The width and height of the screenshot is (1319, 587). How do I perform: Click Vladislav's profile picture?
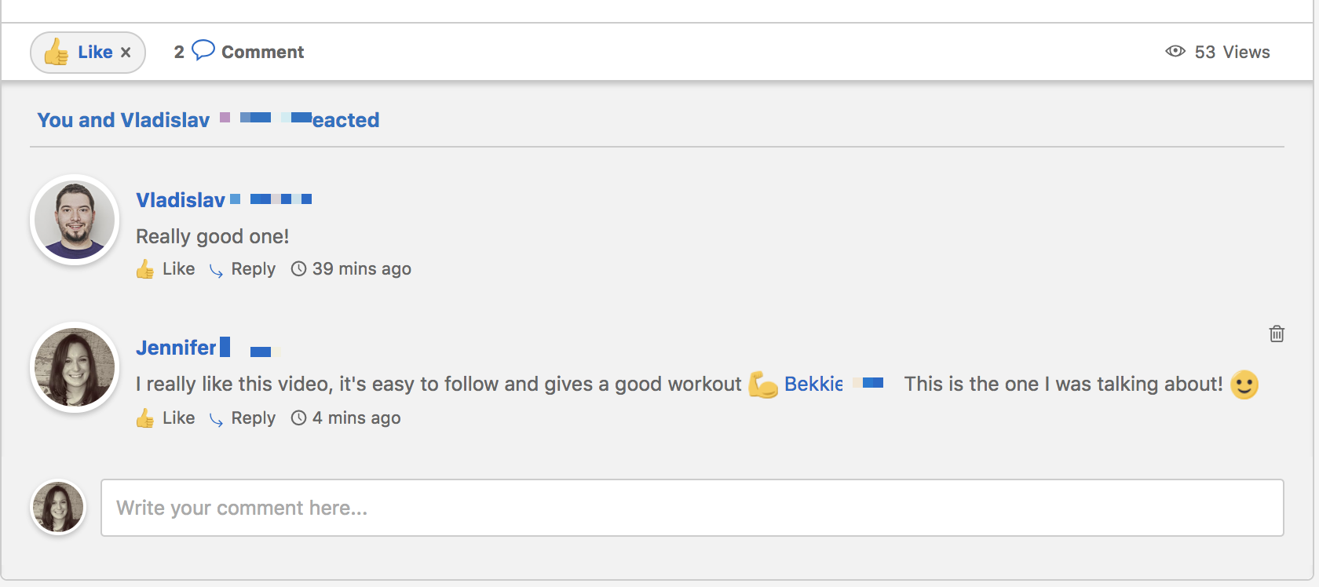tap(75, 220)
